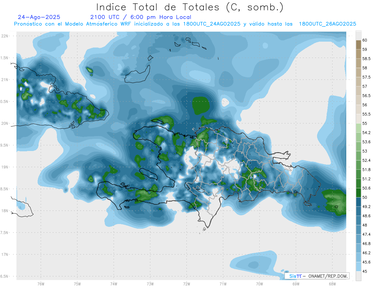Screen dimensions: 373x288
Task: Select the latitude label "18N"
Action: [5, 211]
